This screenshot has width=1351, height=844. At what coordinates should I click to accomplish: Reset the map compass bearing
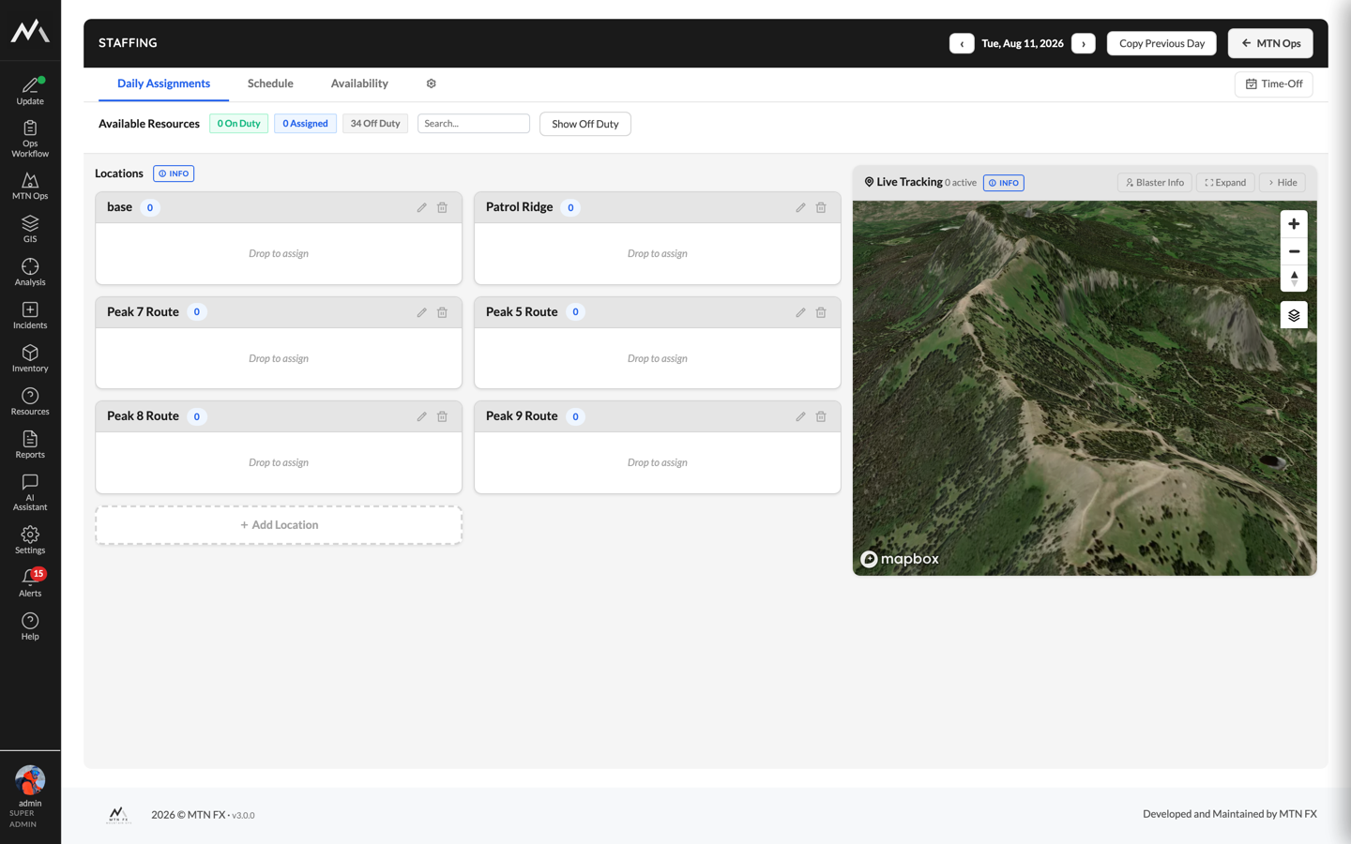click(1294, 279)
